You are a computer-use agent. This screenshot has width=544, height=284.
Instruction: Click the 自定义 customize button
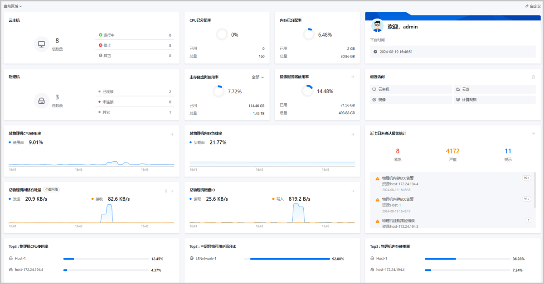click(531, 6)
